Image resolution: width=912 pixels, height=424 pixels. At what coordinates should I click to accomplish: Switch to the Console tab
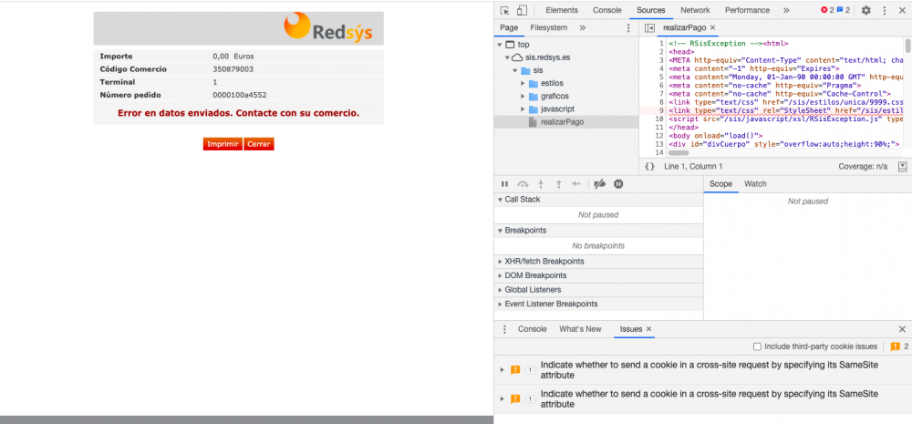point(606,10)
